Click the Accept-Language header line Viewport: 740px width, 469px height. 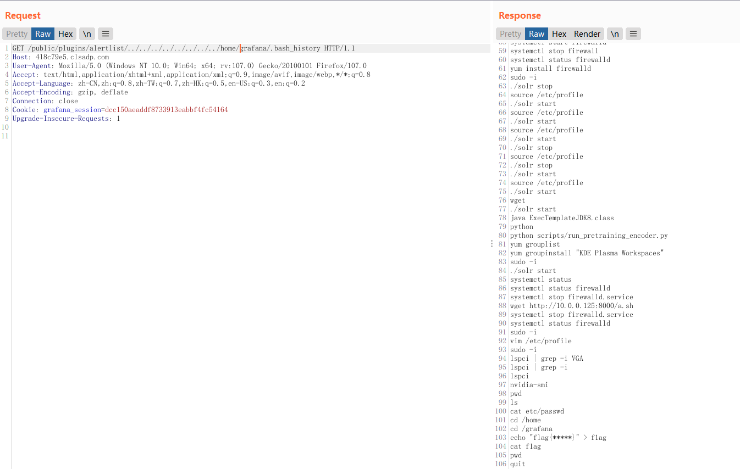point(159,83)
